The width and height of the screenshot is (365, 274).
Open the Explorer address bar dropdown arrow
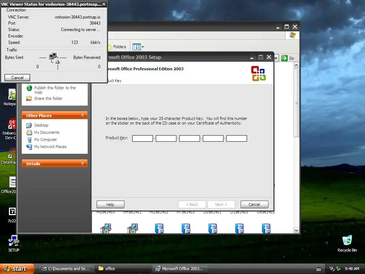click(x=276, y=58)
